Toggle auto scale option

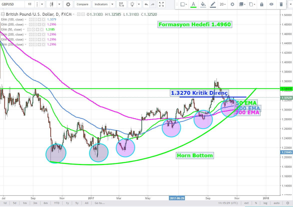coord(276,203)
